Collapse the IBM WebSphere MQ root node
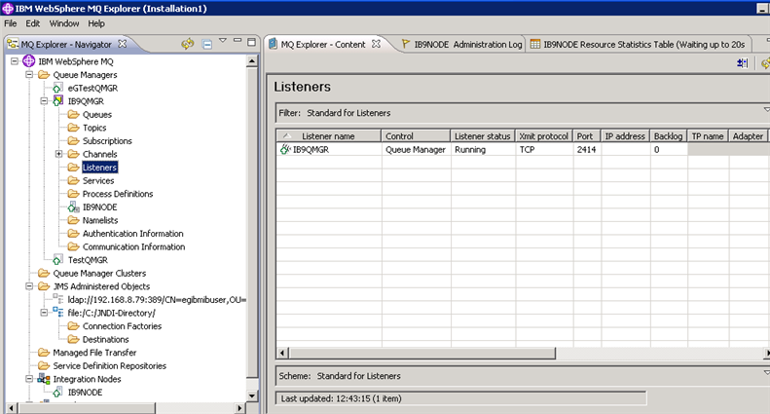The width and height of the screenshot is (770, 414). click(x=15, y=61)
